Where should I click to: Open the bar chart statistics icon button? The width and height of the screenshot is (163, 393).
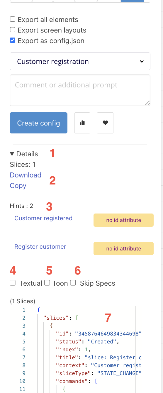point(82,123)
